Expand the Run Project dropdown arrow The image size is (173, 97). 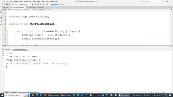pyautogui.click(x=42, y=4)
